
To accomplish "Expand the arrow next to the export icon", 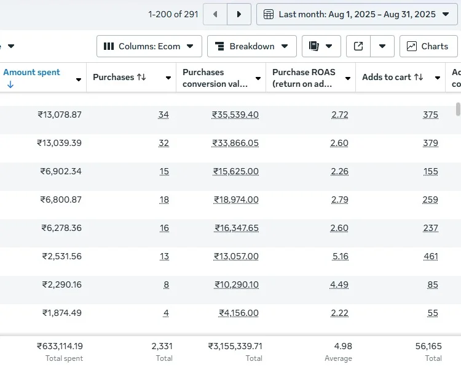I will click(382, 46).
